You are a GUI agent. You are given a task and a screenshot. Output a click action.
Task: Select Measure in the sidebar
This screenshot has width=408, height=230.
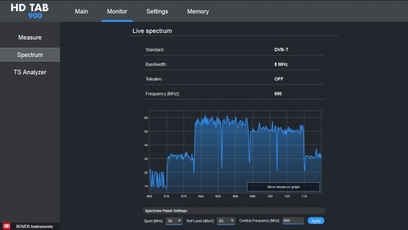coord(30,37)
